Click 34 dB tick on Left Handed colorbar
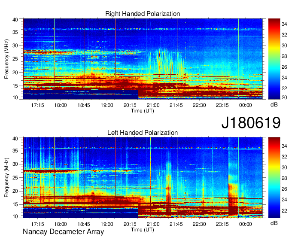 pos(284,146)
